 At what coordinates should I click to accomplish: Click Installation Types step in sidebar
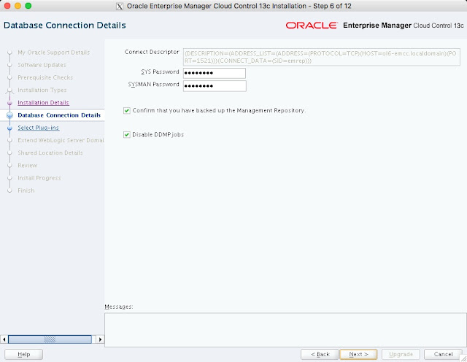[42, 90]
